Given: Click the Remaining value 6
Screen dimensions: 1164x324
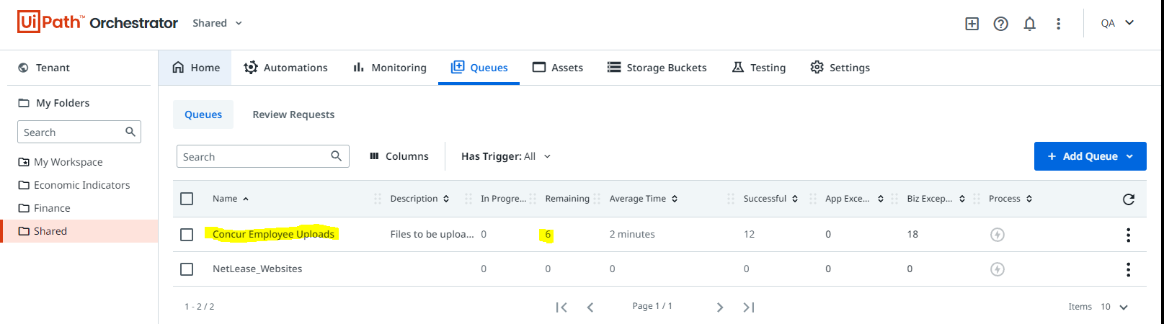Looking at the screenshot, I should [548, 234].
